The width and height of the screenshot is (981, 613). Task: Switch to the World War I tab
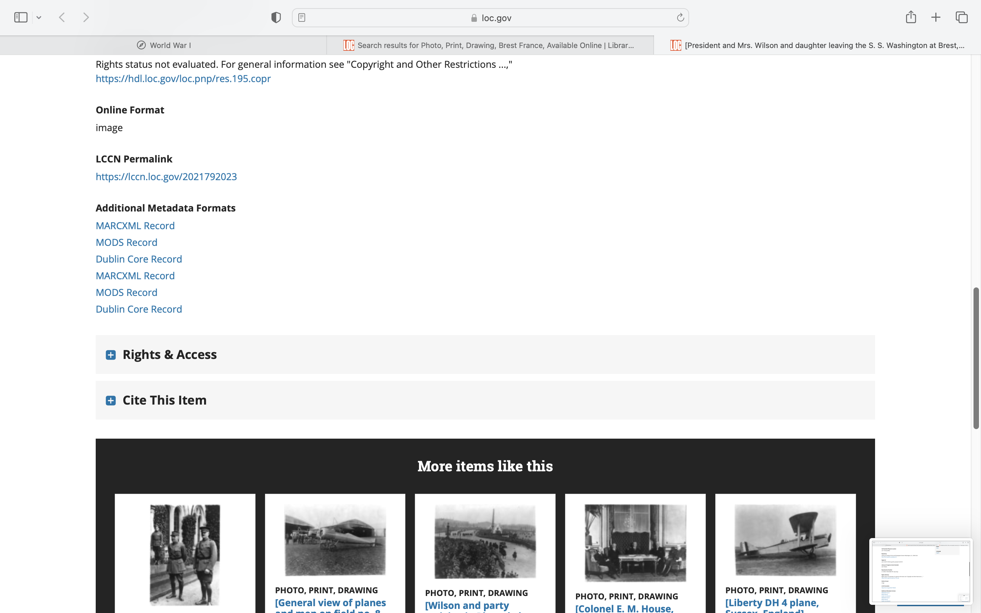[x=164, y=45]
